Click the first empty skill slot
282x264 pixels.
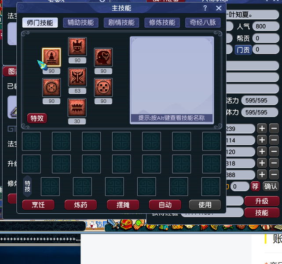(31, 141)
